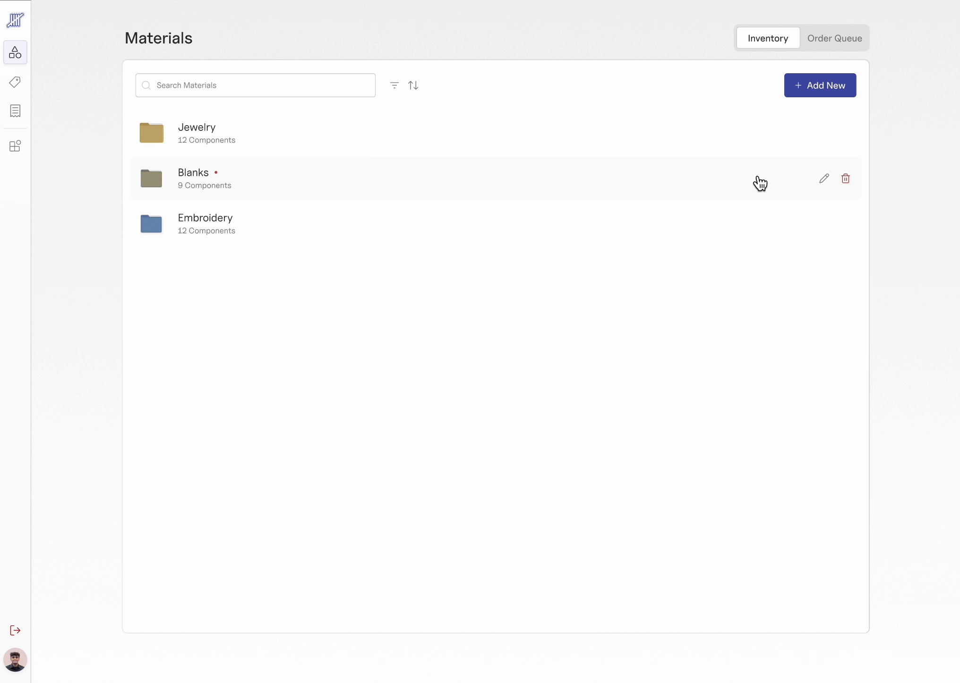Image resolution: width=960 pixels, height=683 pixels.
Task: Open the receipt icon in the sidebar
Action: point(15,111)
